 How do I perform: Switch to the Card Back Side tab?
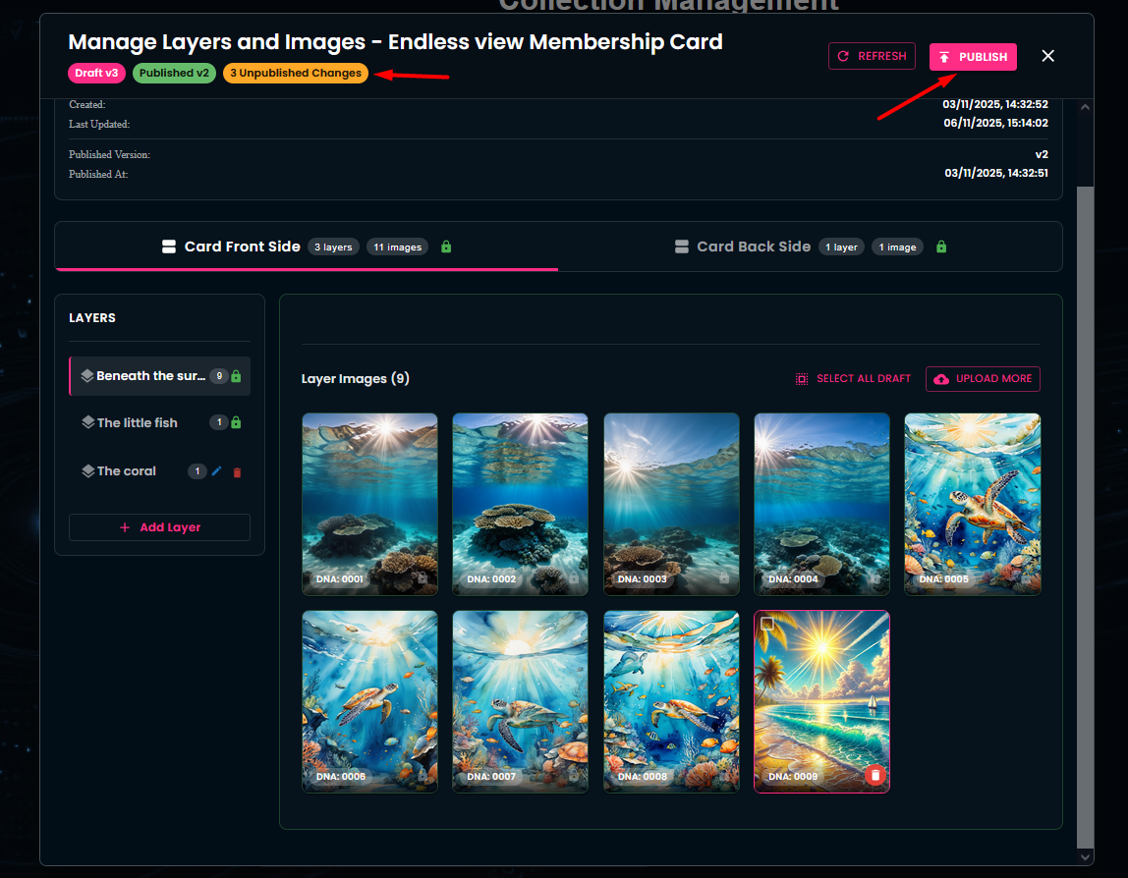click(754, 247)
